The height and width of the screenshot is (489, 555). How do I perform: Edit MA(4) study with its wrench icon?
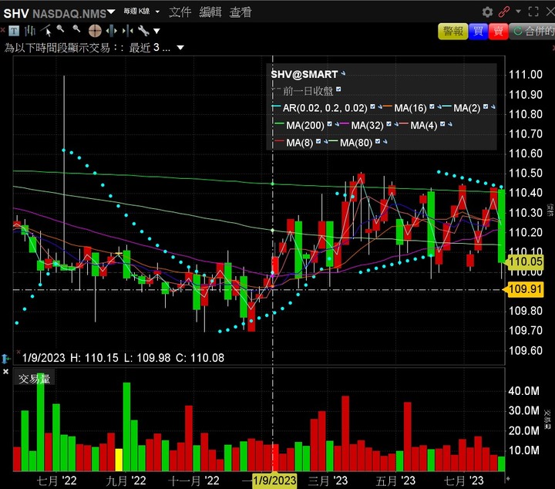tap(450, 124)
